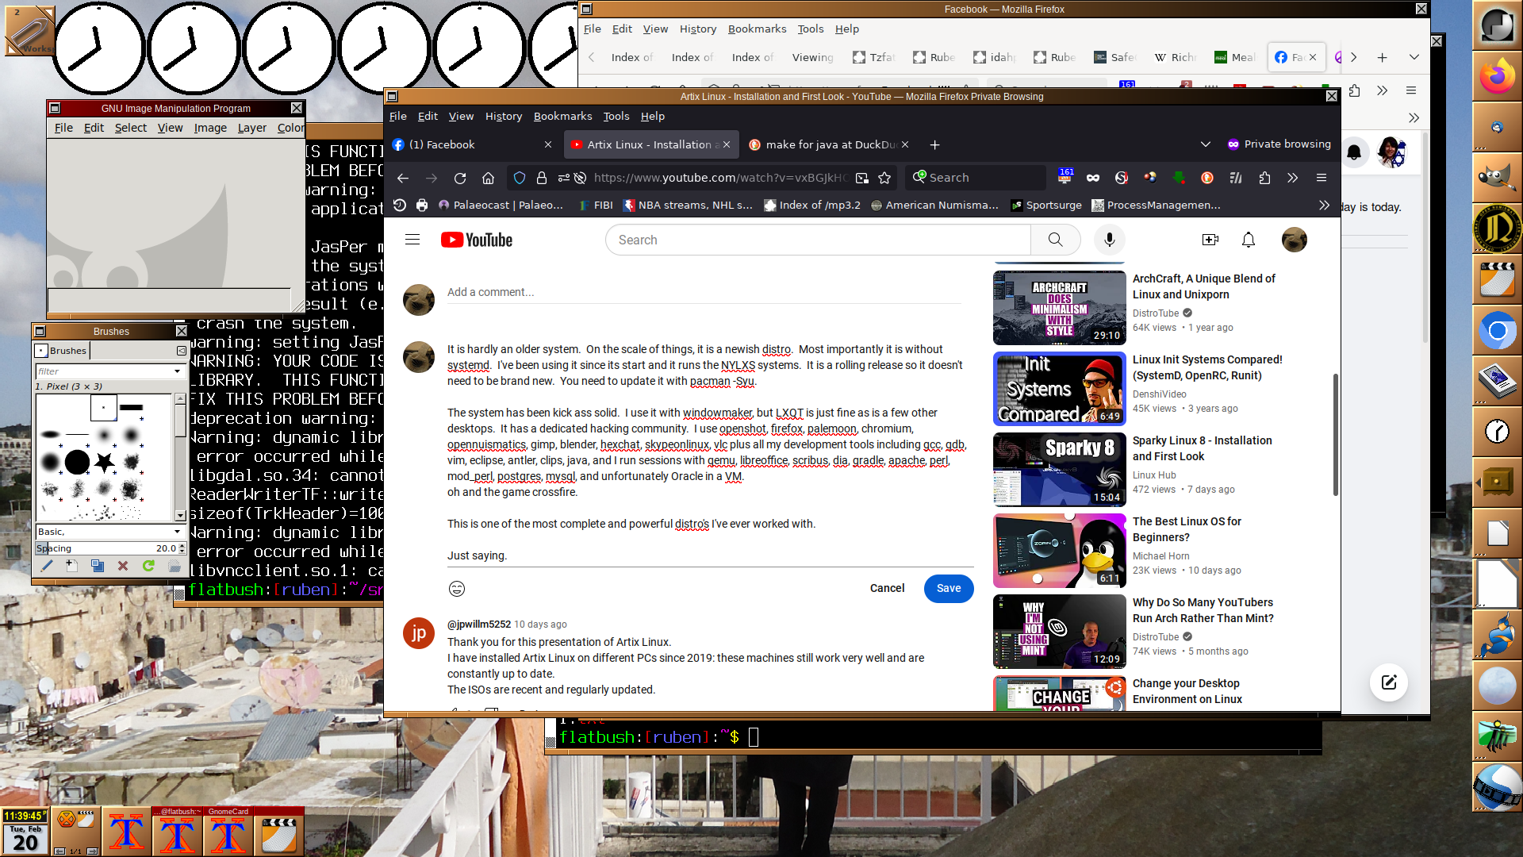Open Sportsurge bookmark

[1046, 205]
